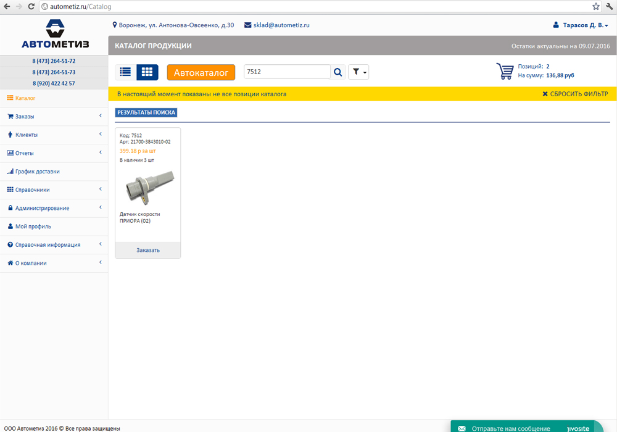
Task: Click the sklad@autometiz.ru email link
Action: (x=281, y=25)
